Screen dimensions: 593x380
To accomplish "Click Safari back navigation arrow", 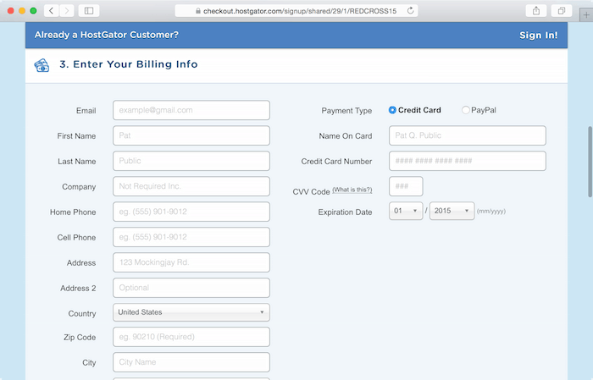I will 50,10.
